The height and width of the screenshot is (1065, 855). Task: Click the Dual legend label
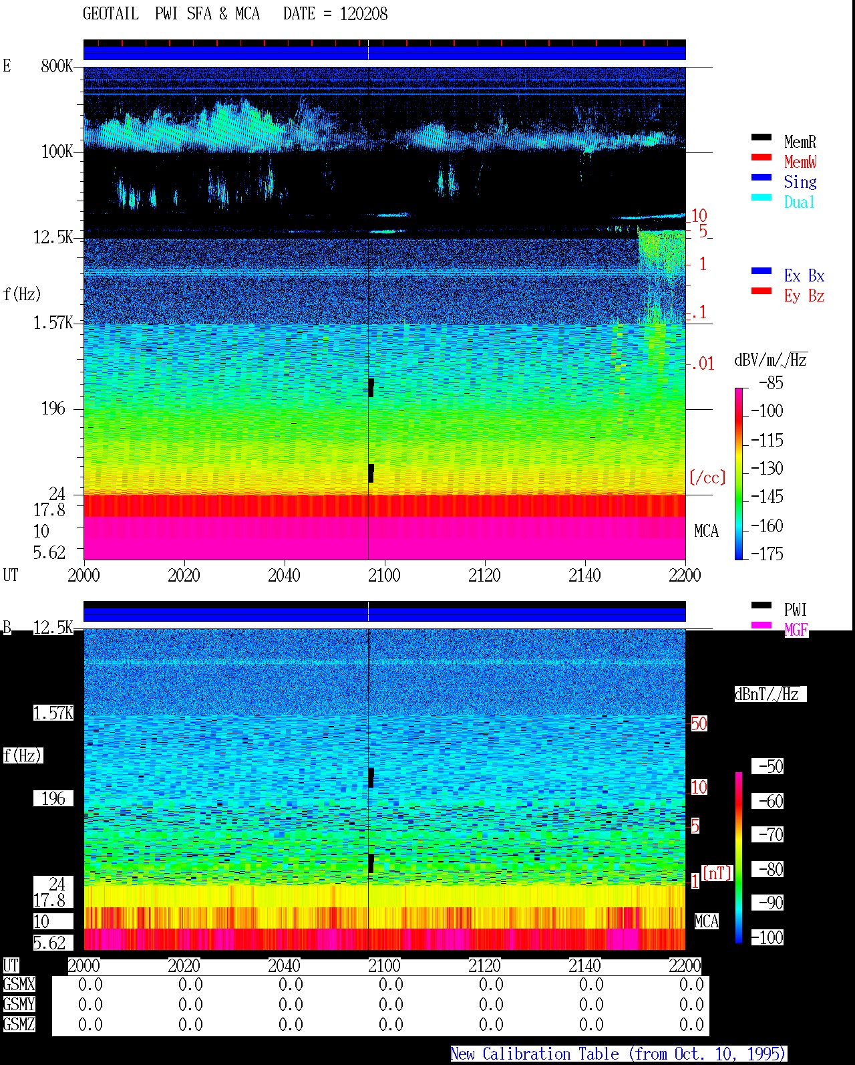tap(800, 202)
